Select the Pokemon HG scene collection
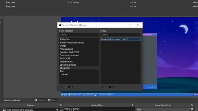Screen dimensions: 198x111 click(x=79, y=62)
